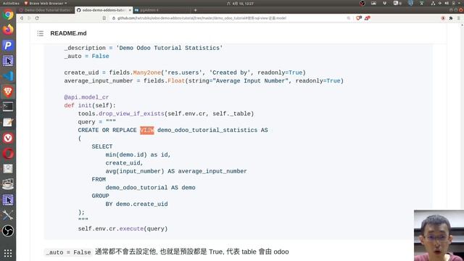The image size is (464, 261).
Task: Open Brave Rewards triangle icon
Action: pos(368,18)
